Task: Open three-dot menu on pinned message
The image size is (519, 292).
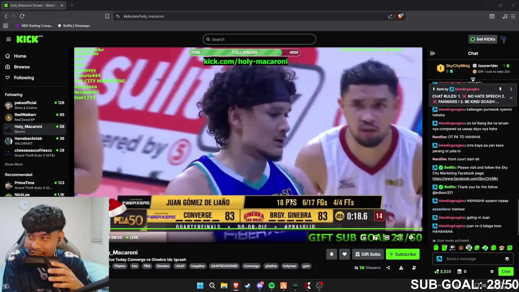Action: [511, 89]
